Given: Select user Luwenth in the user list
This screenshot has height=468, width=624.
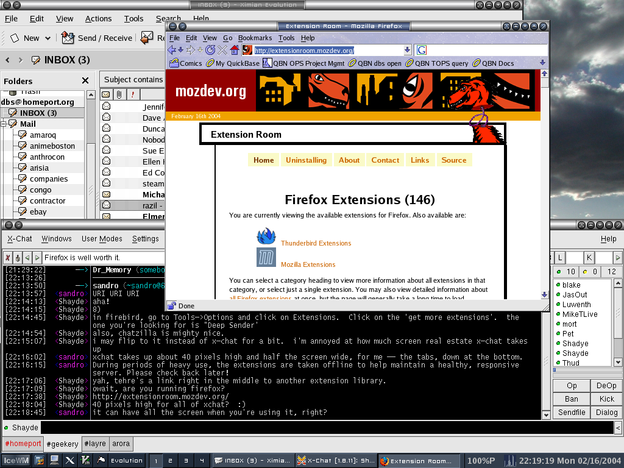Looking at the screenshot, I should pos(576,305).
